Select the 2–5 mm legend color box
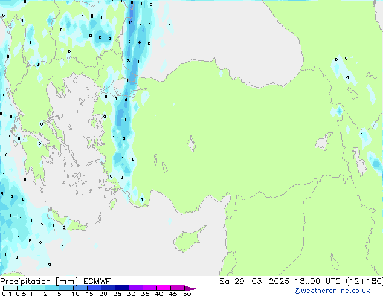The image size is (383, 296). (x=52, y=288)
